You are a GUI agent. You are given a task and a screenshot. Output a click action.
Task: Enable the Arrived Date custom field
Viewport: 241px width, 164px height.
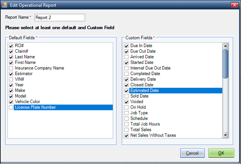(126, 57)
